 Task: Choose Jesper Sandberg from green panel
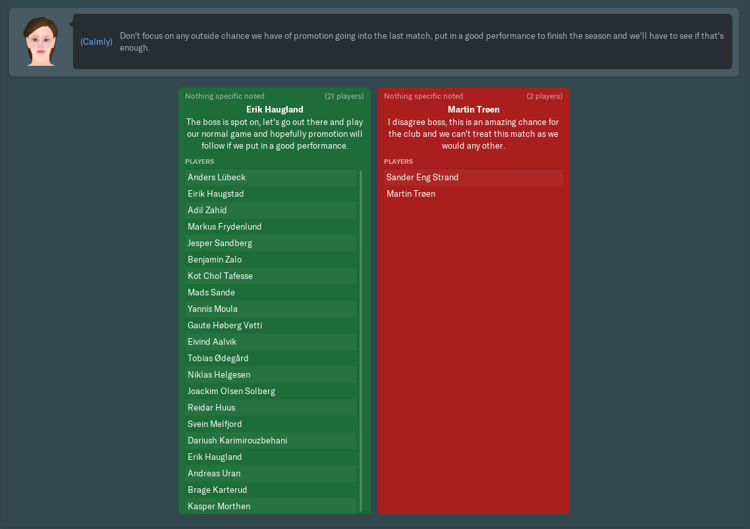(x=220, y=243)
